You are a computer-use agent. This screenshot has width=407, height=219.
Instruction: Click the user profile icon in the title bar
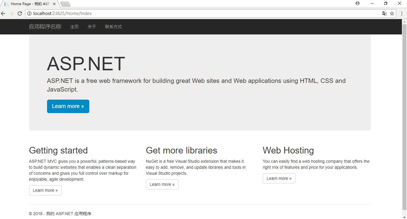click(x=357, y=3)
